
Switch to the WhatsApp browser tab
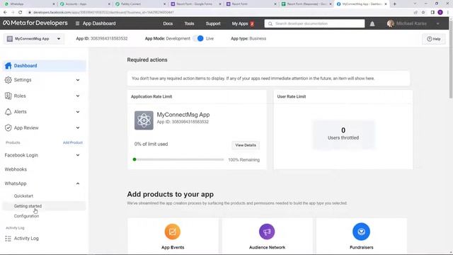tap(29, 4)
